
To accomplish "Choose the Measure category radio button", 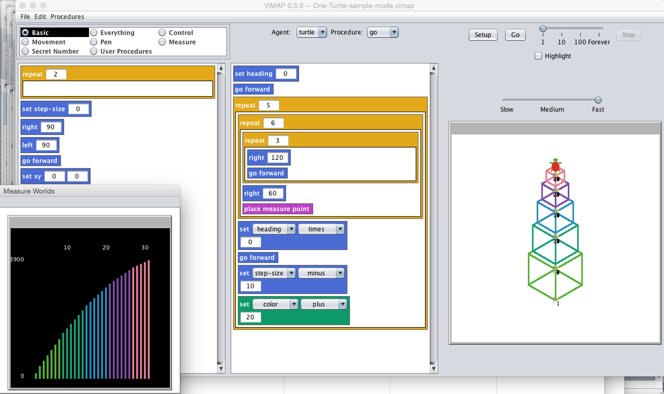I will (x=163, y=42).
